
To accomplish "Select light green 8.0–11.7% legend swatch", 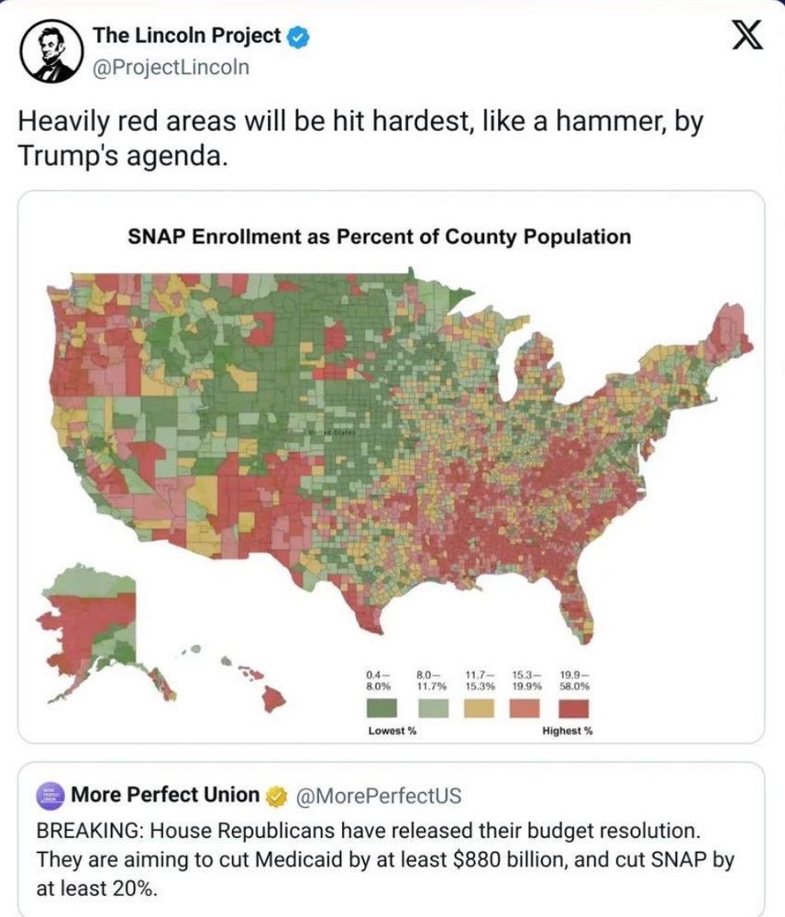I will (431, 708).
